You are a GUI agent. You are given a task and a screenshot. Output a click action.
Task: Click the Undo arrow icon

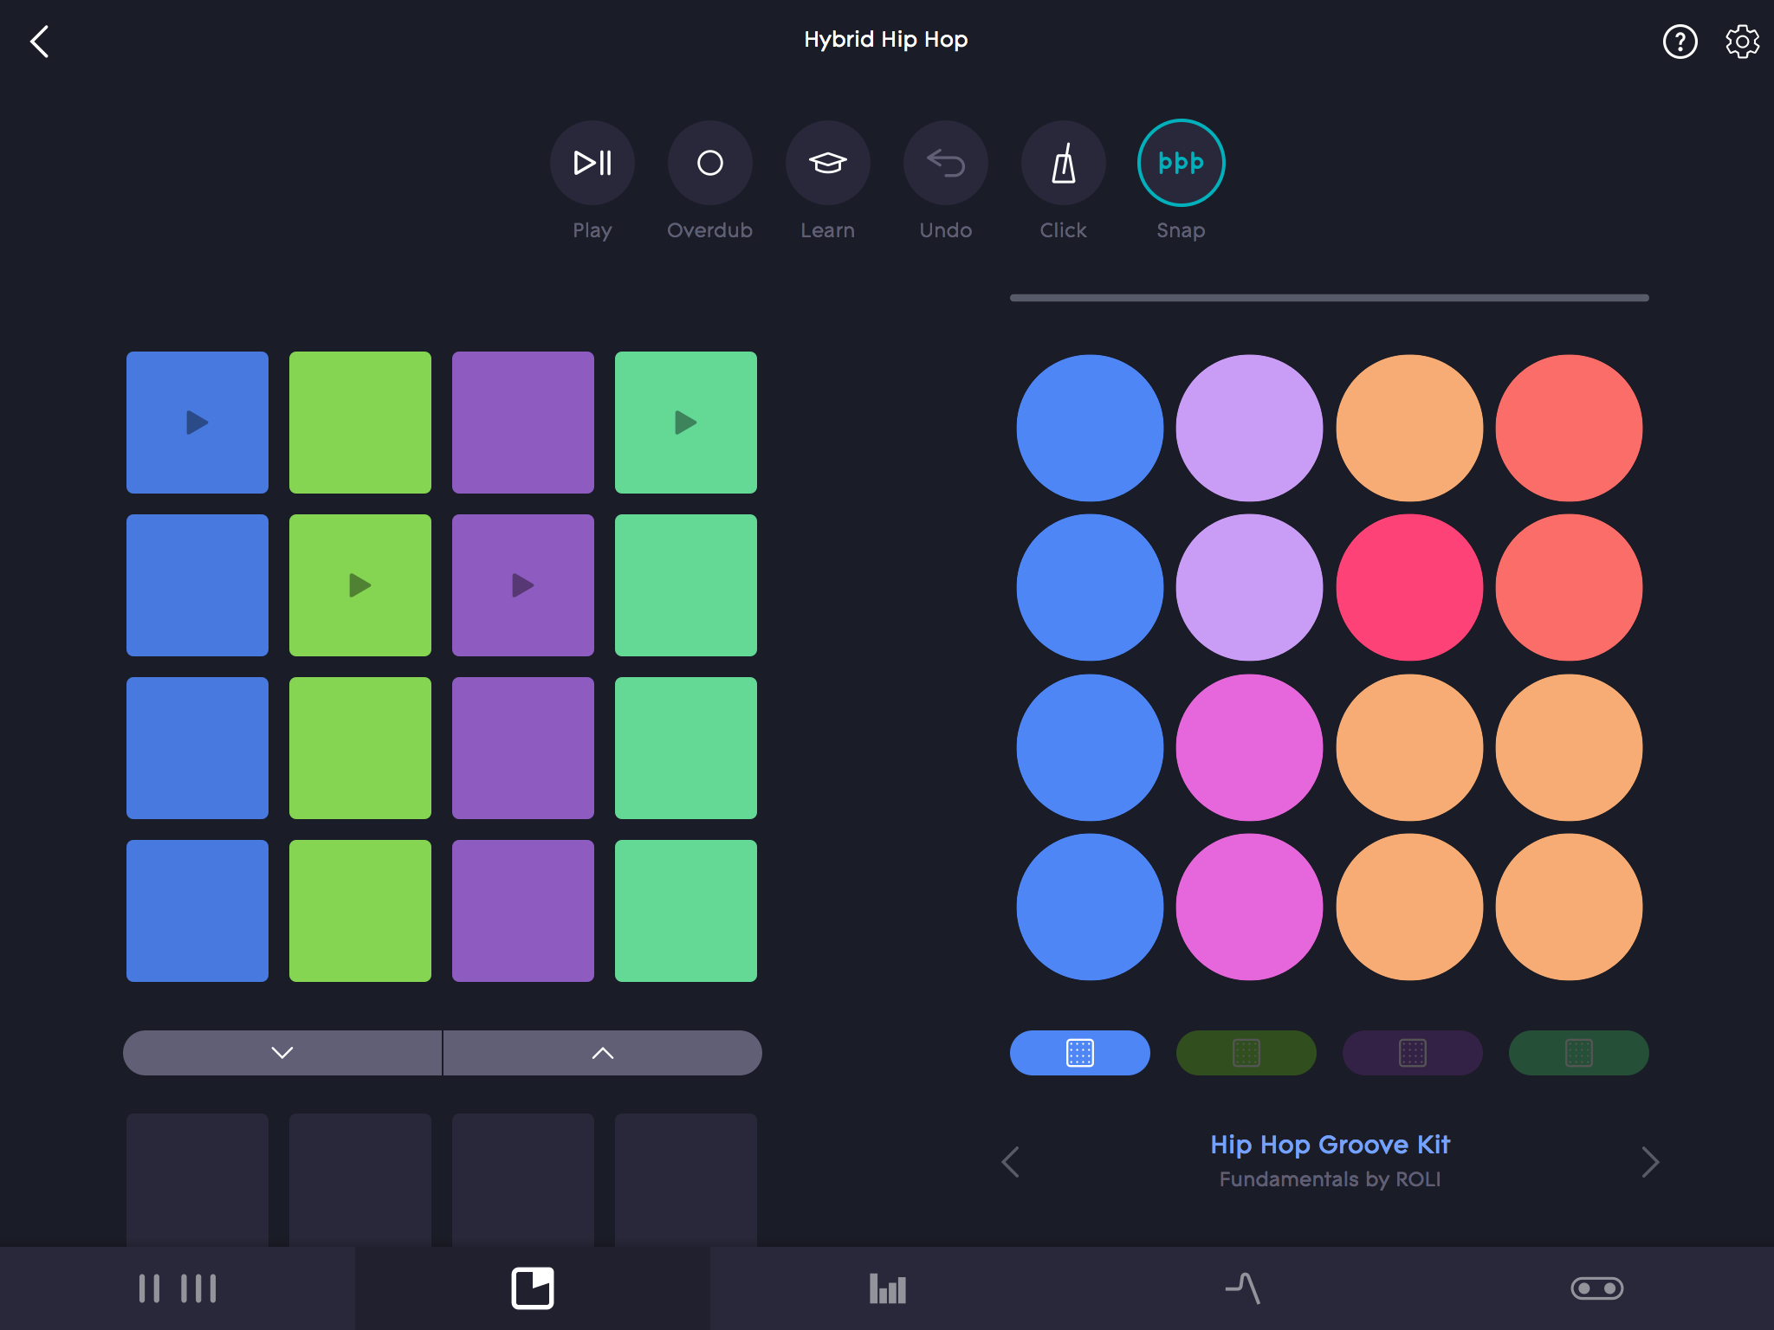tap(945, 163)
